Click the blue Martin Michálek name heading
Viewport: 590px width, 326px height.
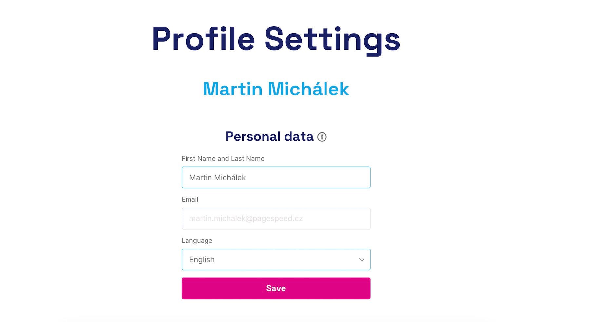pyautogui.click(x=276, y=89)
